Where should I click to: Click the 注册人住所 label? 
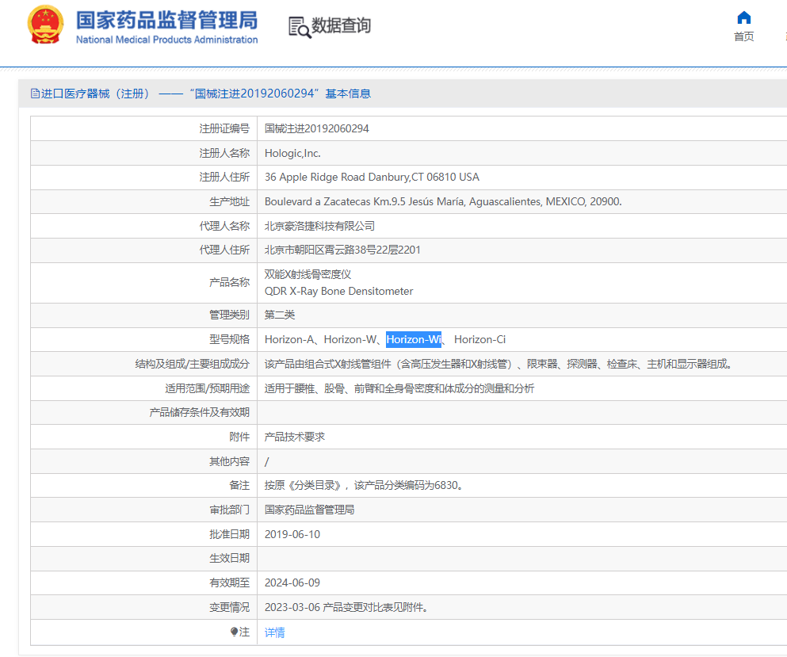click(x=224, y=178)
